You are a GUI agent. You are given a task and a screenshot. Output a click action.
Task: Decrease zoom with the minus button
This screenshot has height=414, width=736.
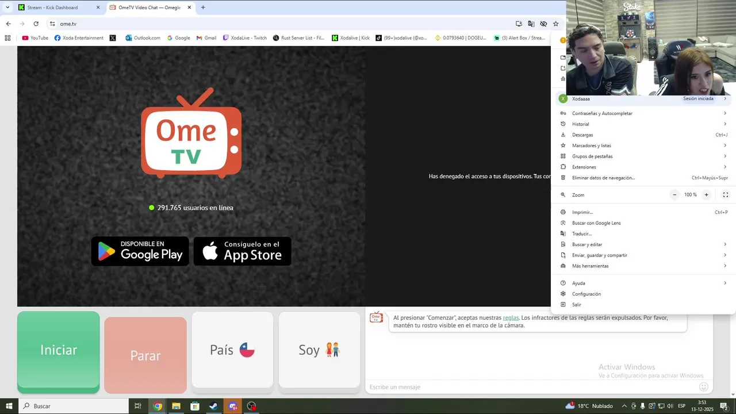point(674,195)
